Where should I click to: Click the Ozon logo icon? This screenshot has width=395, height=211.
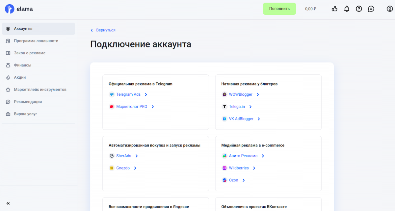tap(224, 180)
